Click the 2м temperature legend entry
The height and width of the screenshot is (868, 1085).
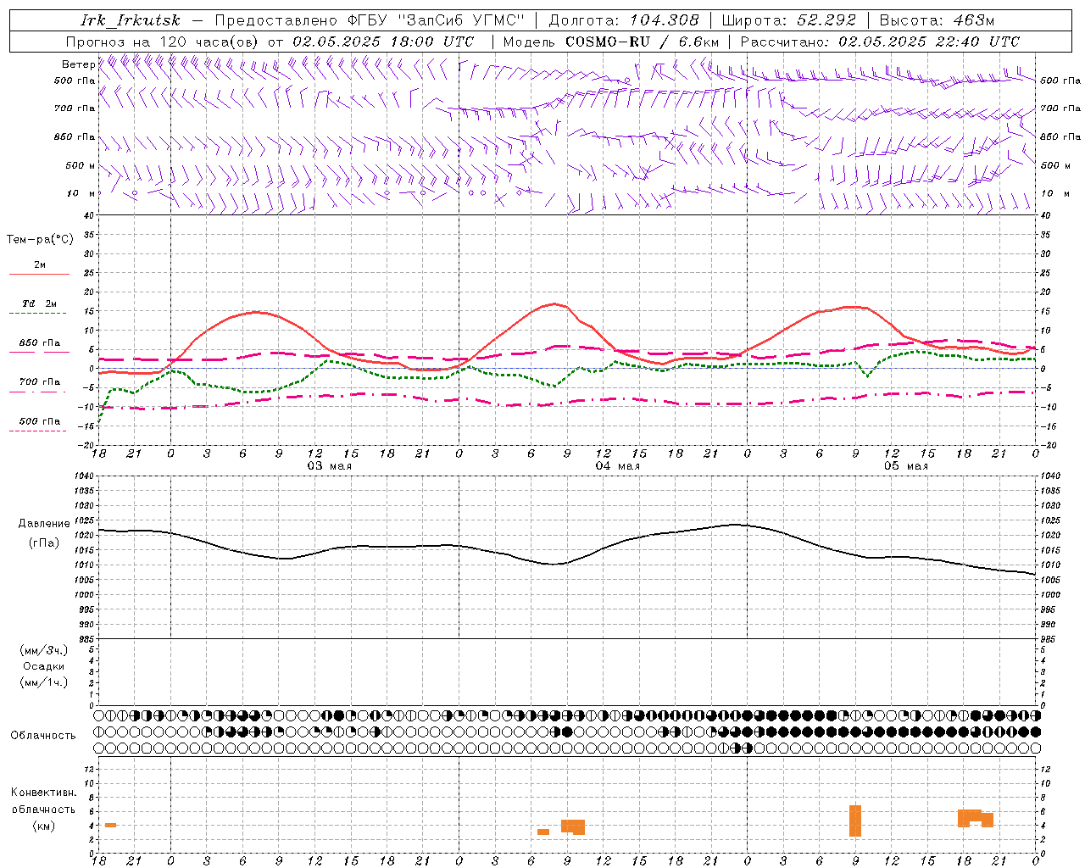[40, 265]
